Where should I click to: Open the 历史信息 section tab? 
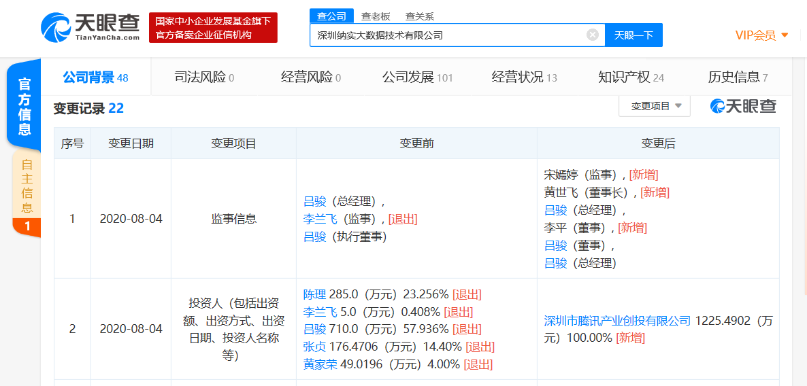(738, 77)
